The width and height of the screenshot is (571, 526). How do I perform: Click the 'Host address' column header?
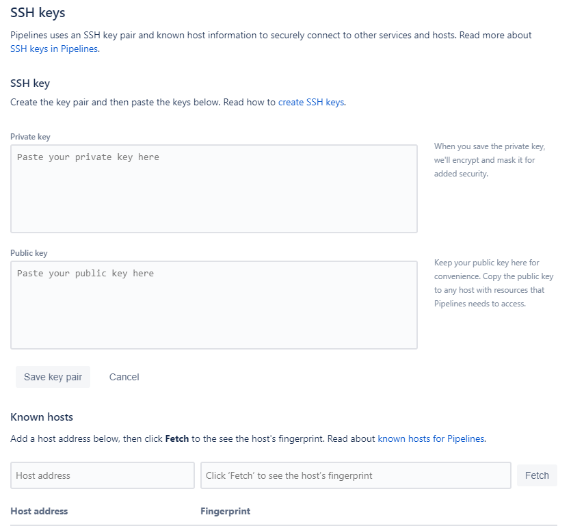pyautogui.click(x=39, y=511)
